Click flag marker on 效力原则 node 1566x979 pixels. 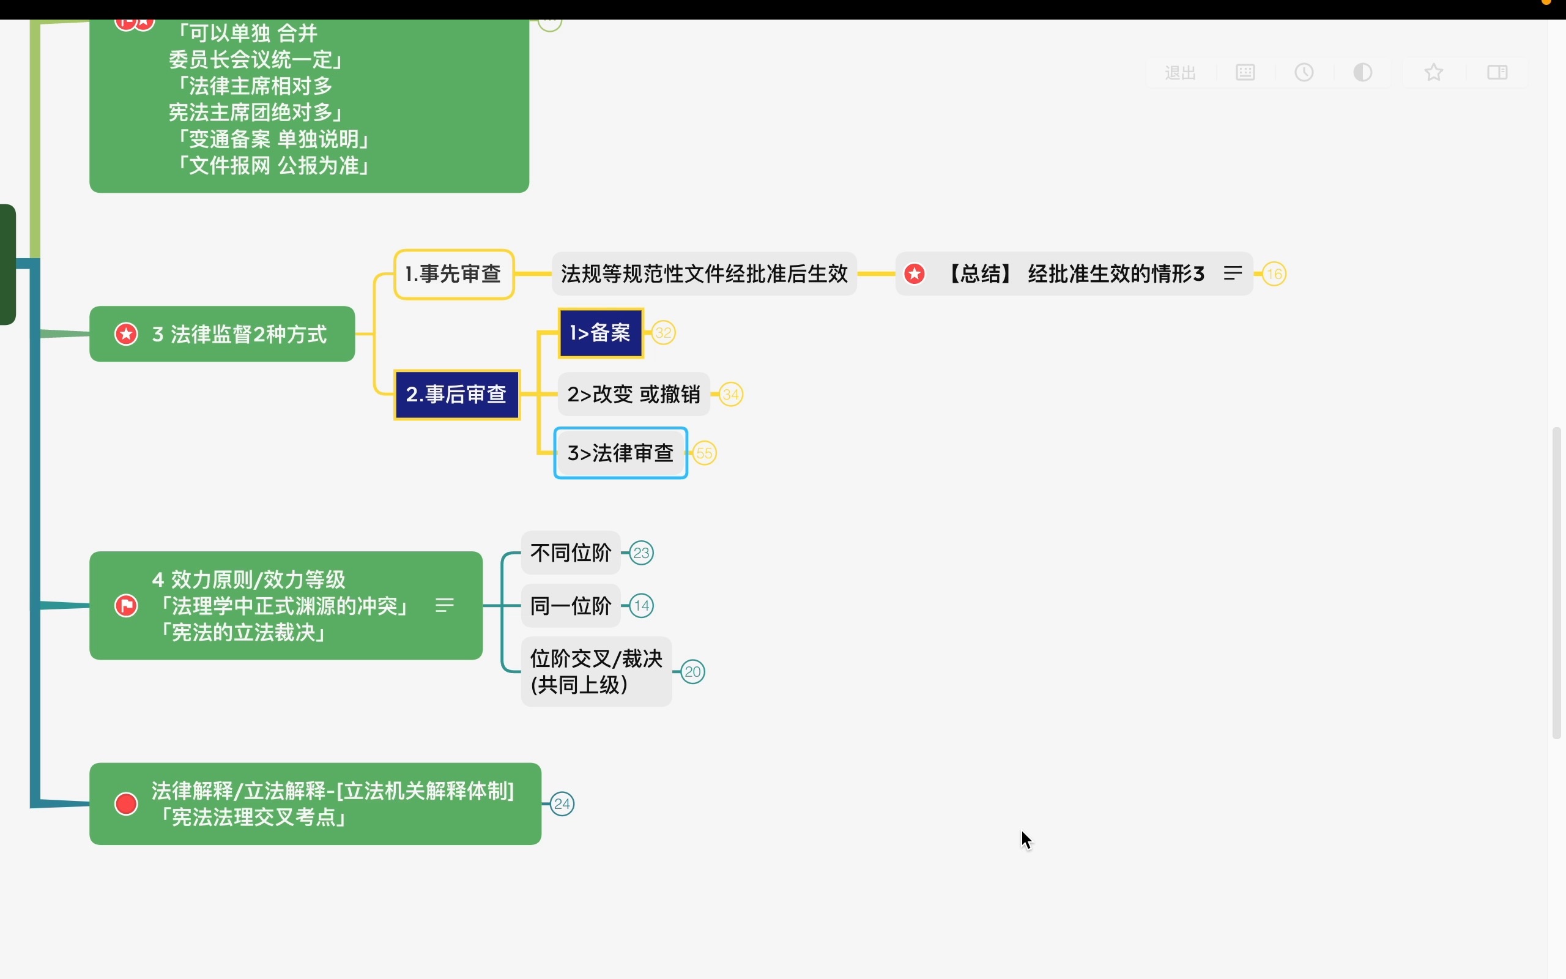point(126,606)
